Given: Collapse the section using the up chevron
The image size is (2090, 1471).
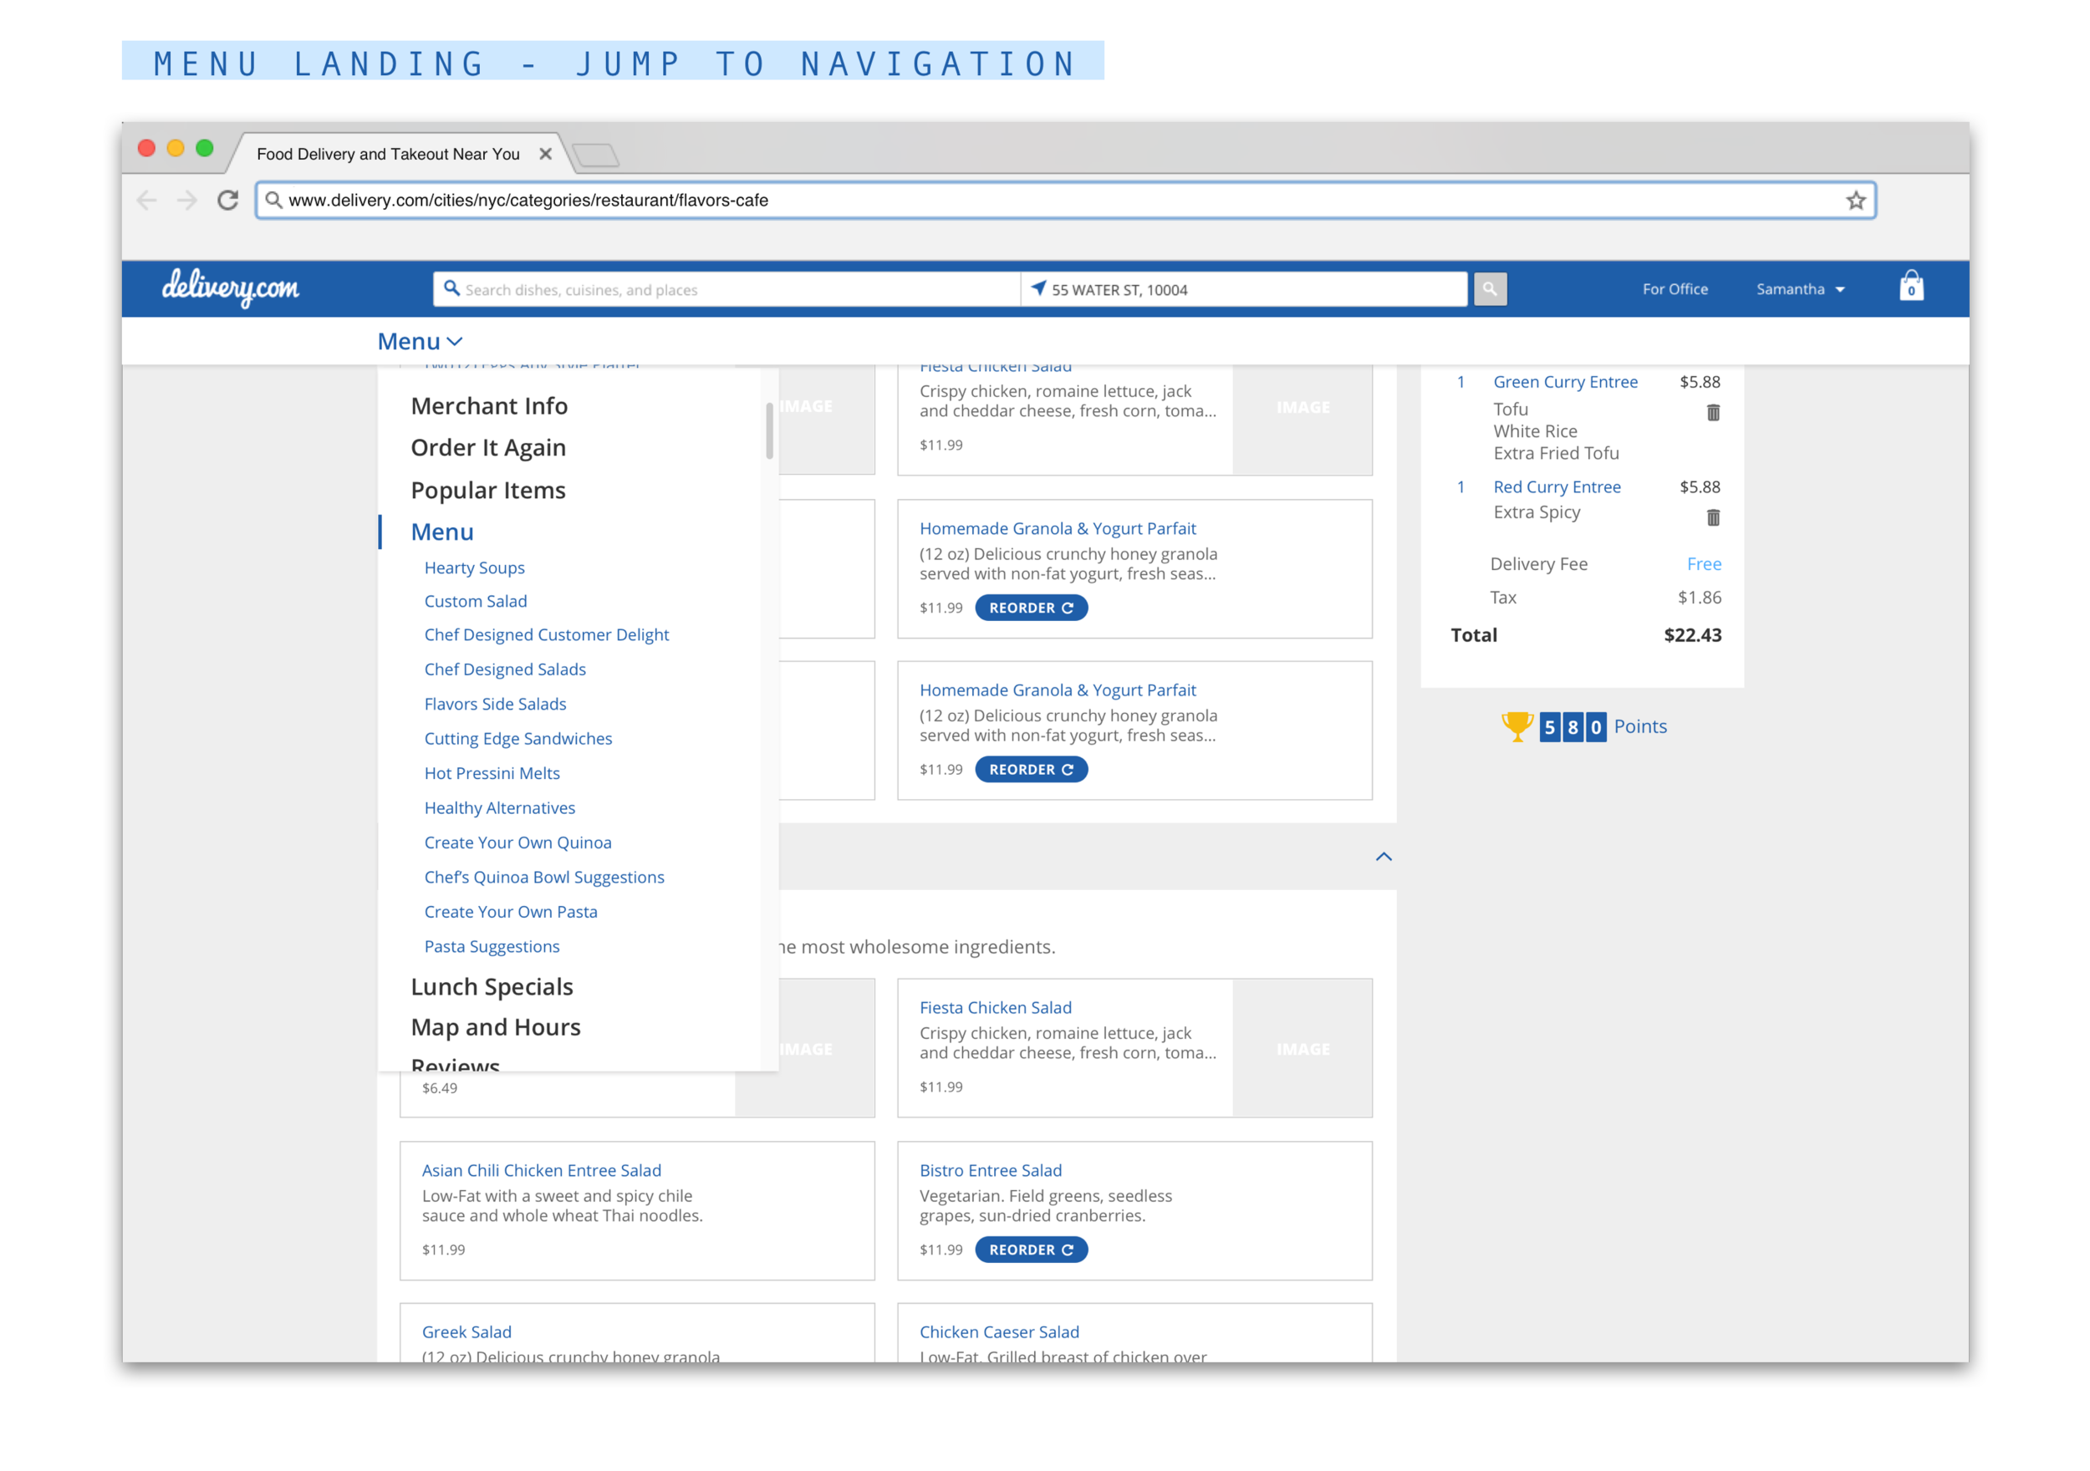Looking at the screenshot, I should [1384, 857].
